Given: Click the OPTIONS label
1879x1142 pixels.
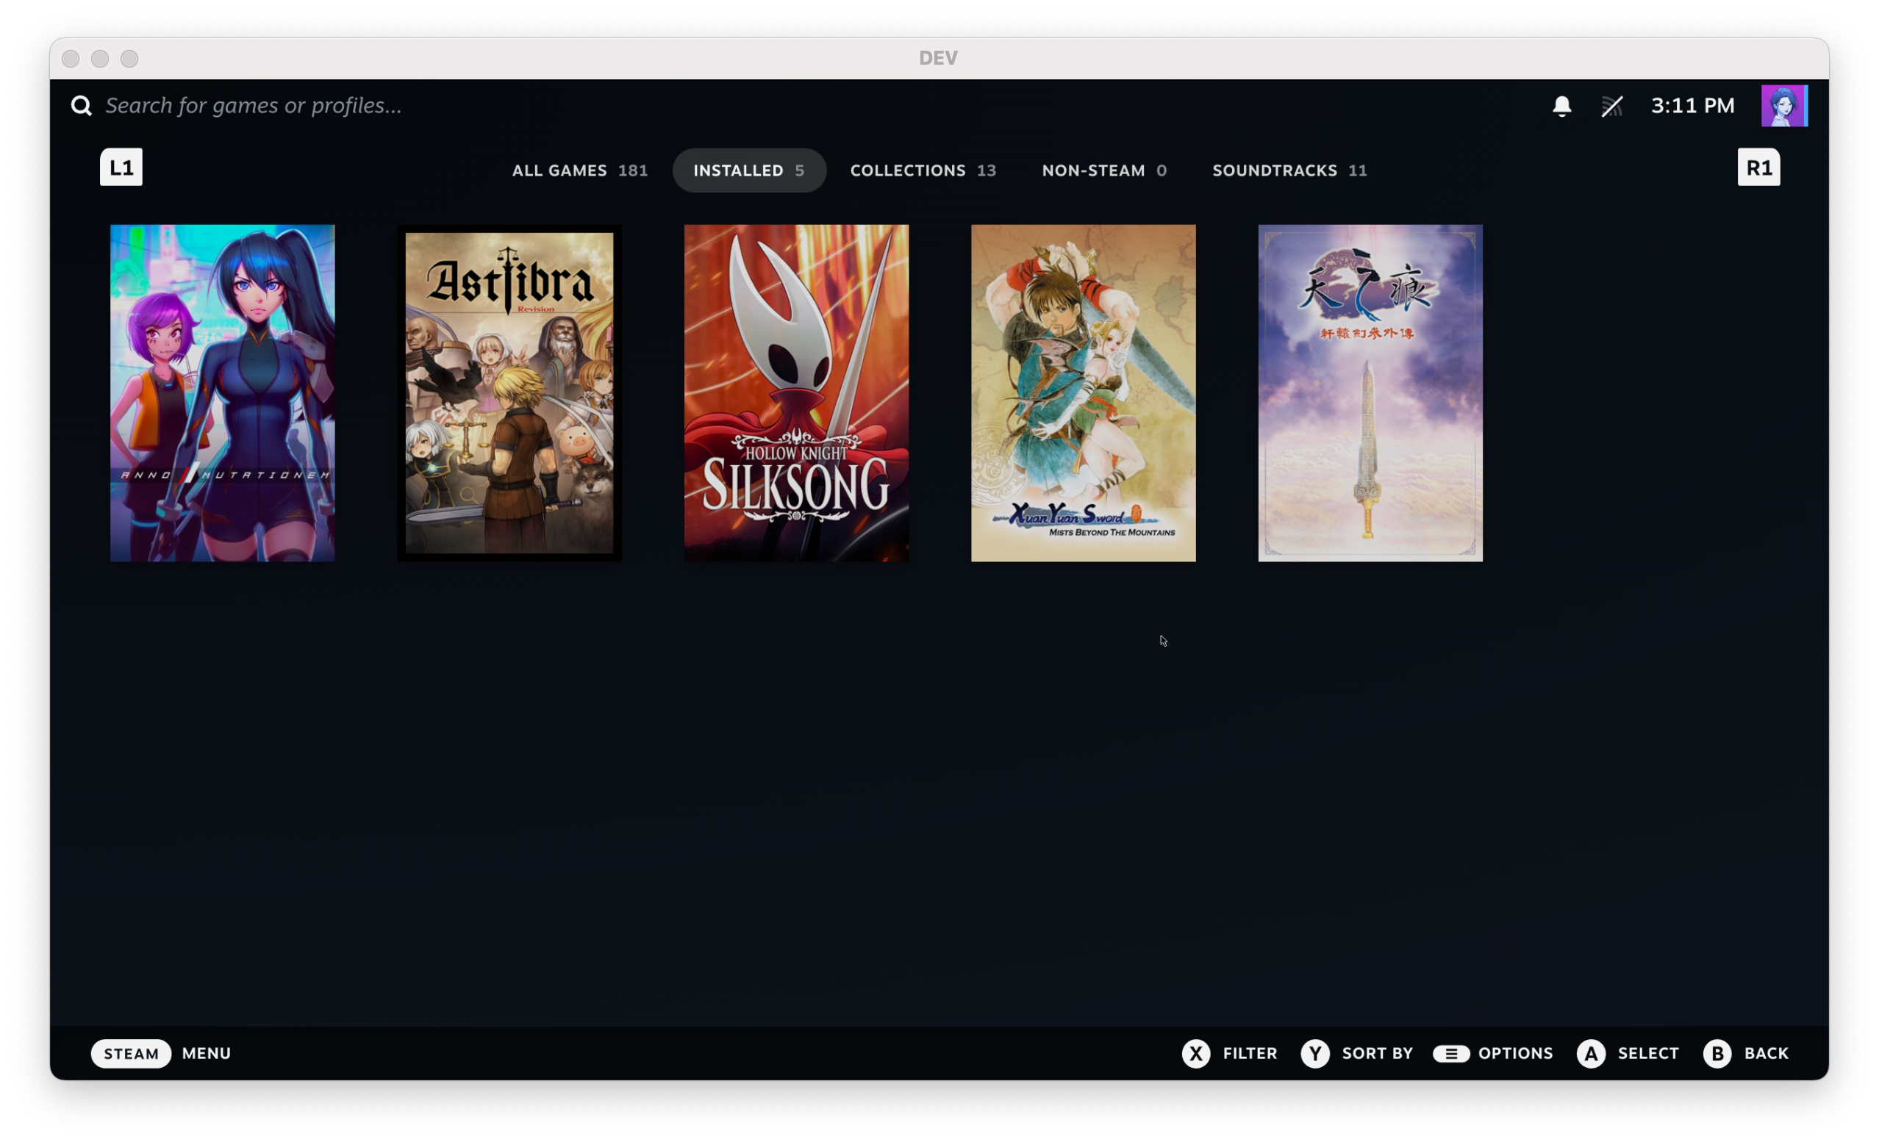Looking at the screenshot, I should [x=1515, y=1054].
